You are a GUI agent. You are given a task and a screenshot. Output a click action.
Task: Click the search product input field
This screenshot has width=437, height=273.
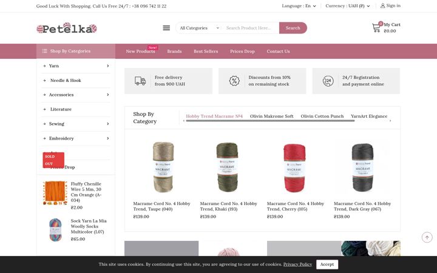pos(251,28)
